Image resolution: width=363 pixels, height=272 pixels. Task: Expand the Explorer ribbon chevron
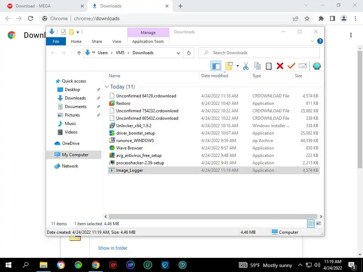tap(312, 41)
